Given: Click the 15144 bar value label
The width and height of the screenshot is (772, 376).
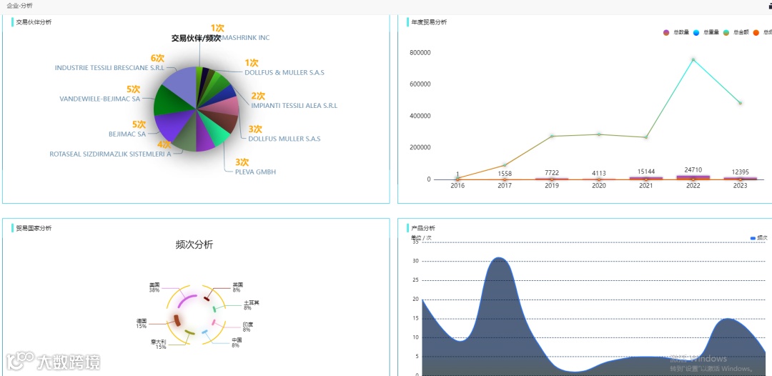Looking at the screenshot, I should click(x=646, y=172).
